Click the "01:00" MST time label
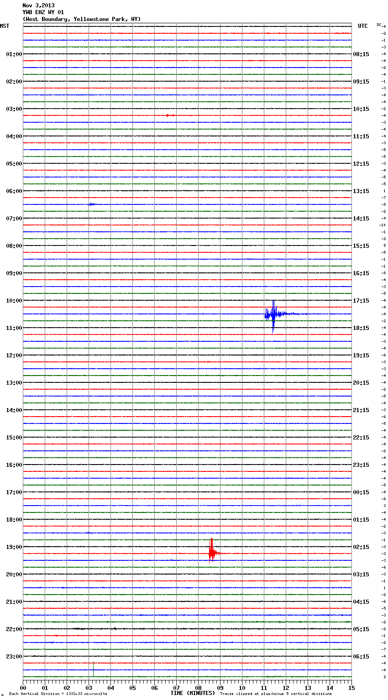388x700 pixels. 14,54
